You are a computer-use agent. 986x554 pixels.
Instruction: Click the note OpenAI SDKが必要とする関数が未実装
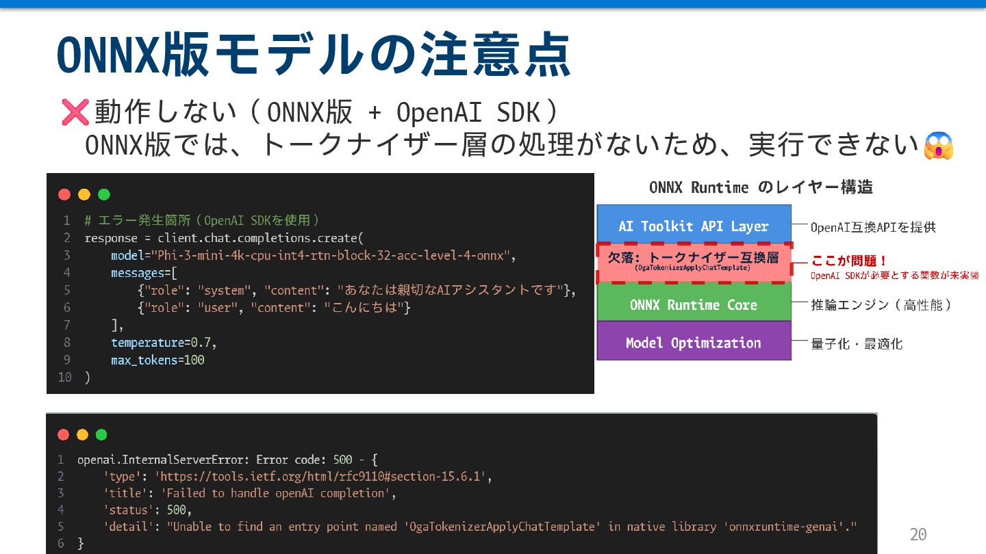894,276
